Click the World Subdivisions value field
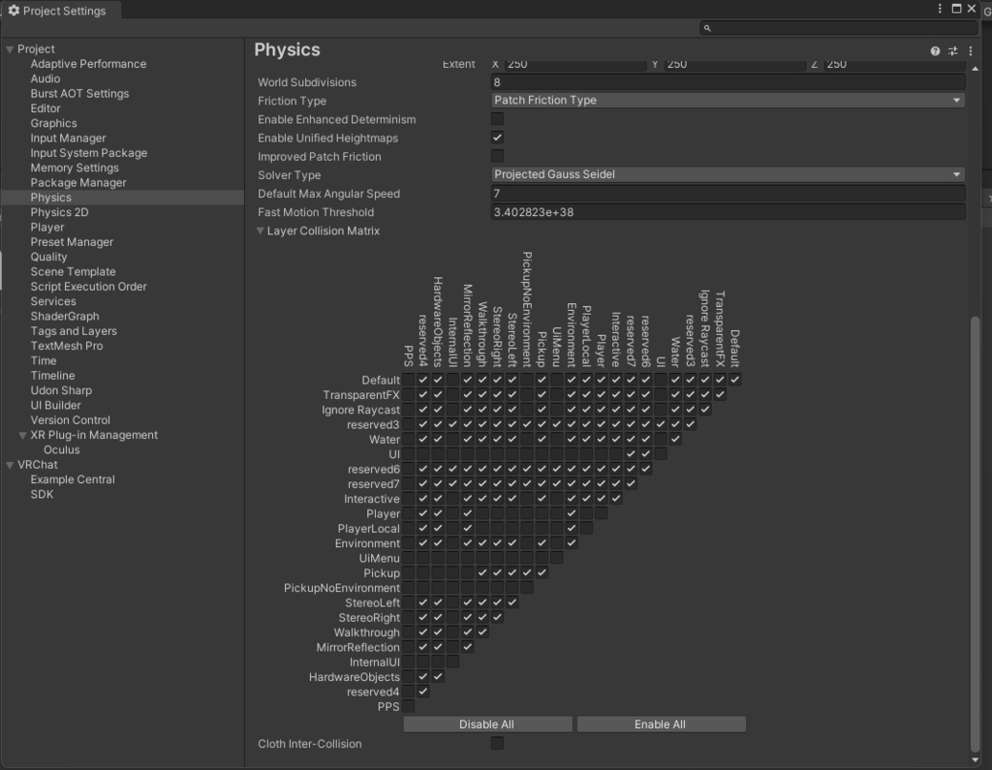Screen dimensions: 992x770 tap(728, 81)
